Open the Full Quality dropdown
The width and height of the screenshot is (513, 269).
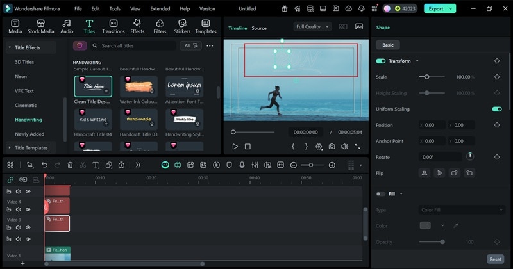(x=312, y=27)
